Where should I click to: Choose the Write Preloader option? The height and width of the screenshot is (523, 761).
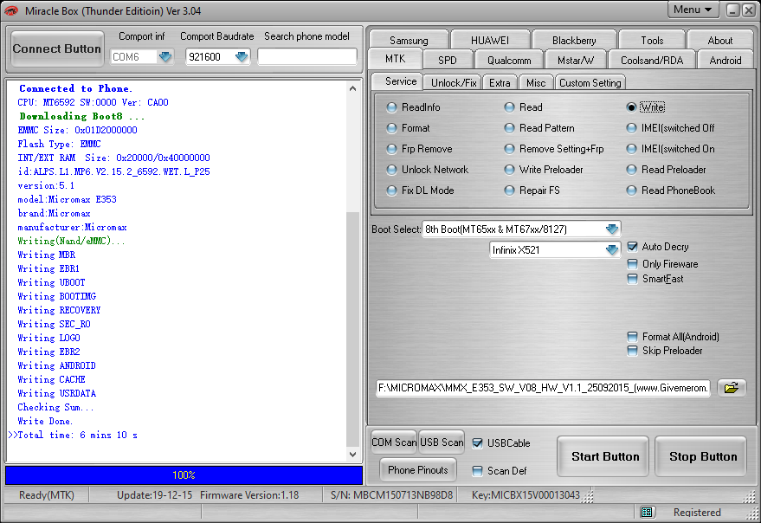pos(544,170)
